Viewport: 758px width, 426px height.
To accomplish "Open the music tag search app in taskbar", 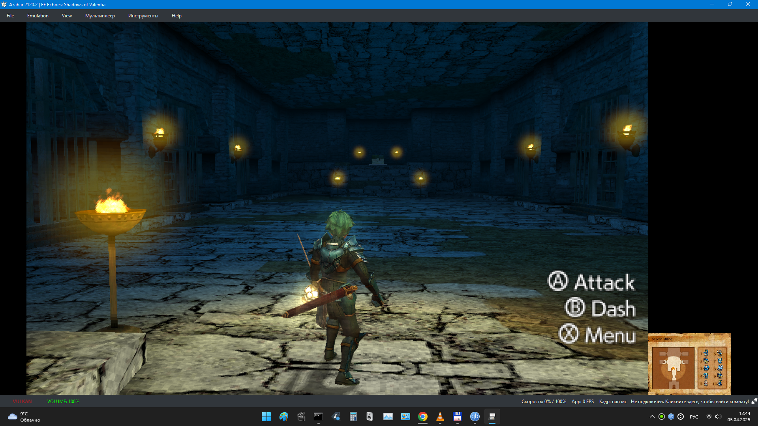I will (x=336, y=417).
